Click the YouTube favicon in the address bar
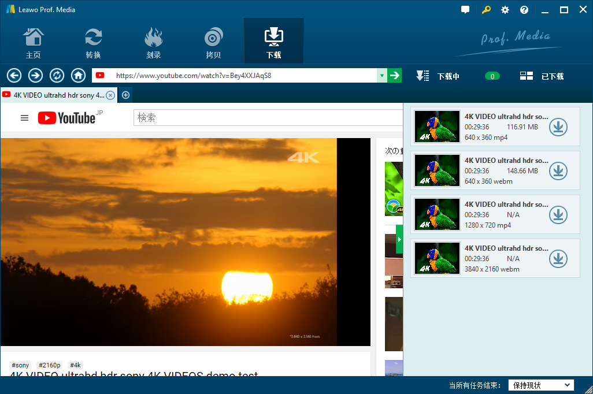Viewport: 593px width, 394px height. point(100,75)
